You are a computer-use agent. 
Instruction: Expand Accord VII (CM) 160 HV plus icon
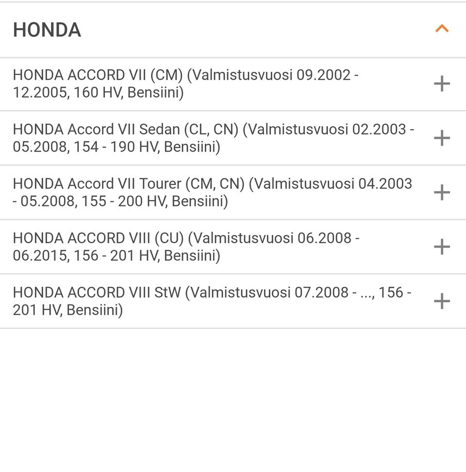pos(442,84)
